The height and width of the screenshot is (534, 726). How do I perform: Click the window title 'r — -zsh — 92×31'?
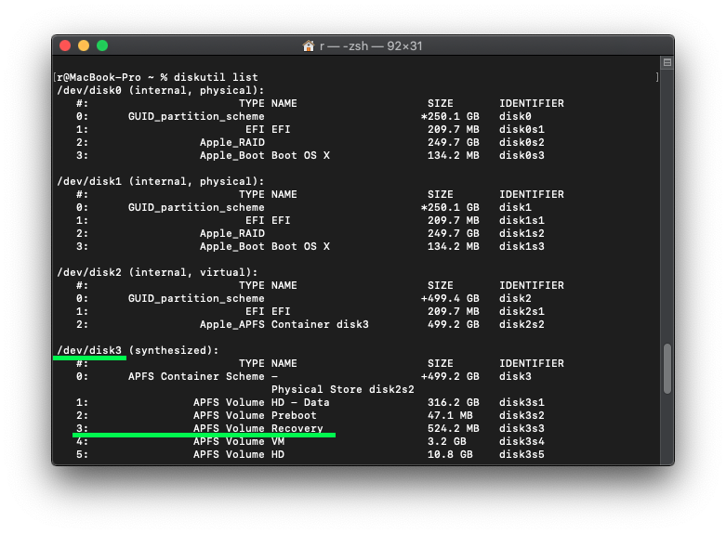tap(370, 46)
